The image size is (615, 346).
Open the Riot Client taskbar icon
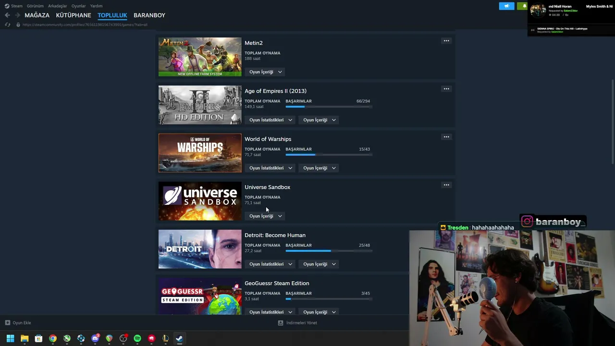point(151,338)
